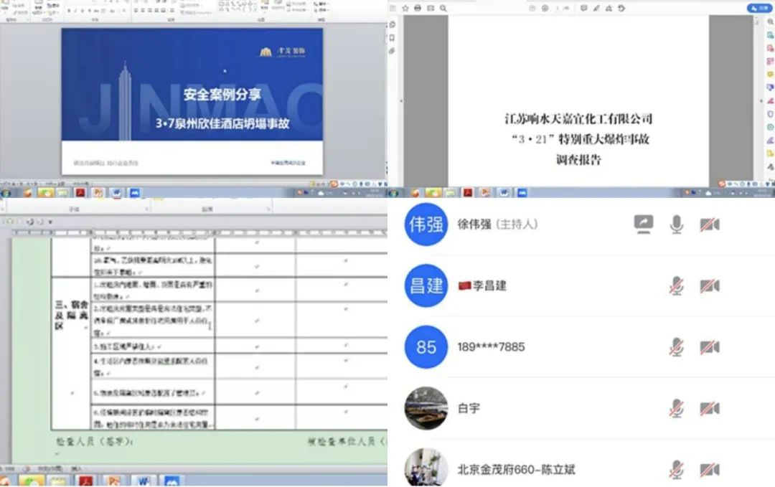Print the PDF using the printer icon
775x487 pixels.
tap(418, 9)
